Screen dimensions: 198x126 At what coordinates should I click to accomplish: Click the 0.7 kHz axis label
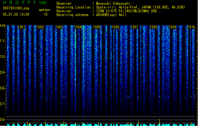3,104
